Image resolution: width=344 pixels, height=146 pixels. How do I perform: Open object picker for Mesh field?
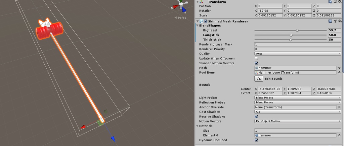tap(339, 68)
